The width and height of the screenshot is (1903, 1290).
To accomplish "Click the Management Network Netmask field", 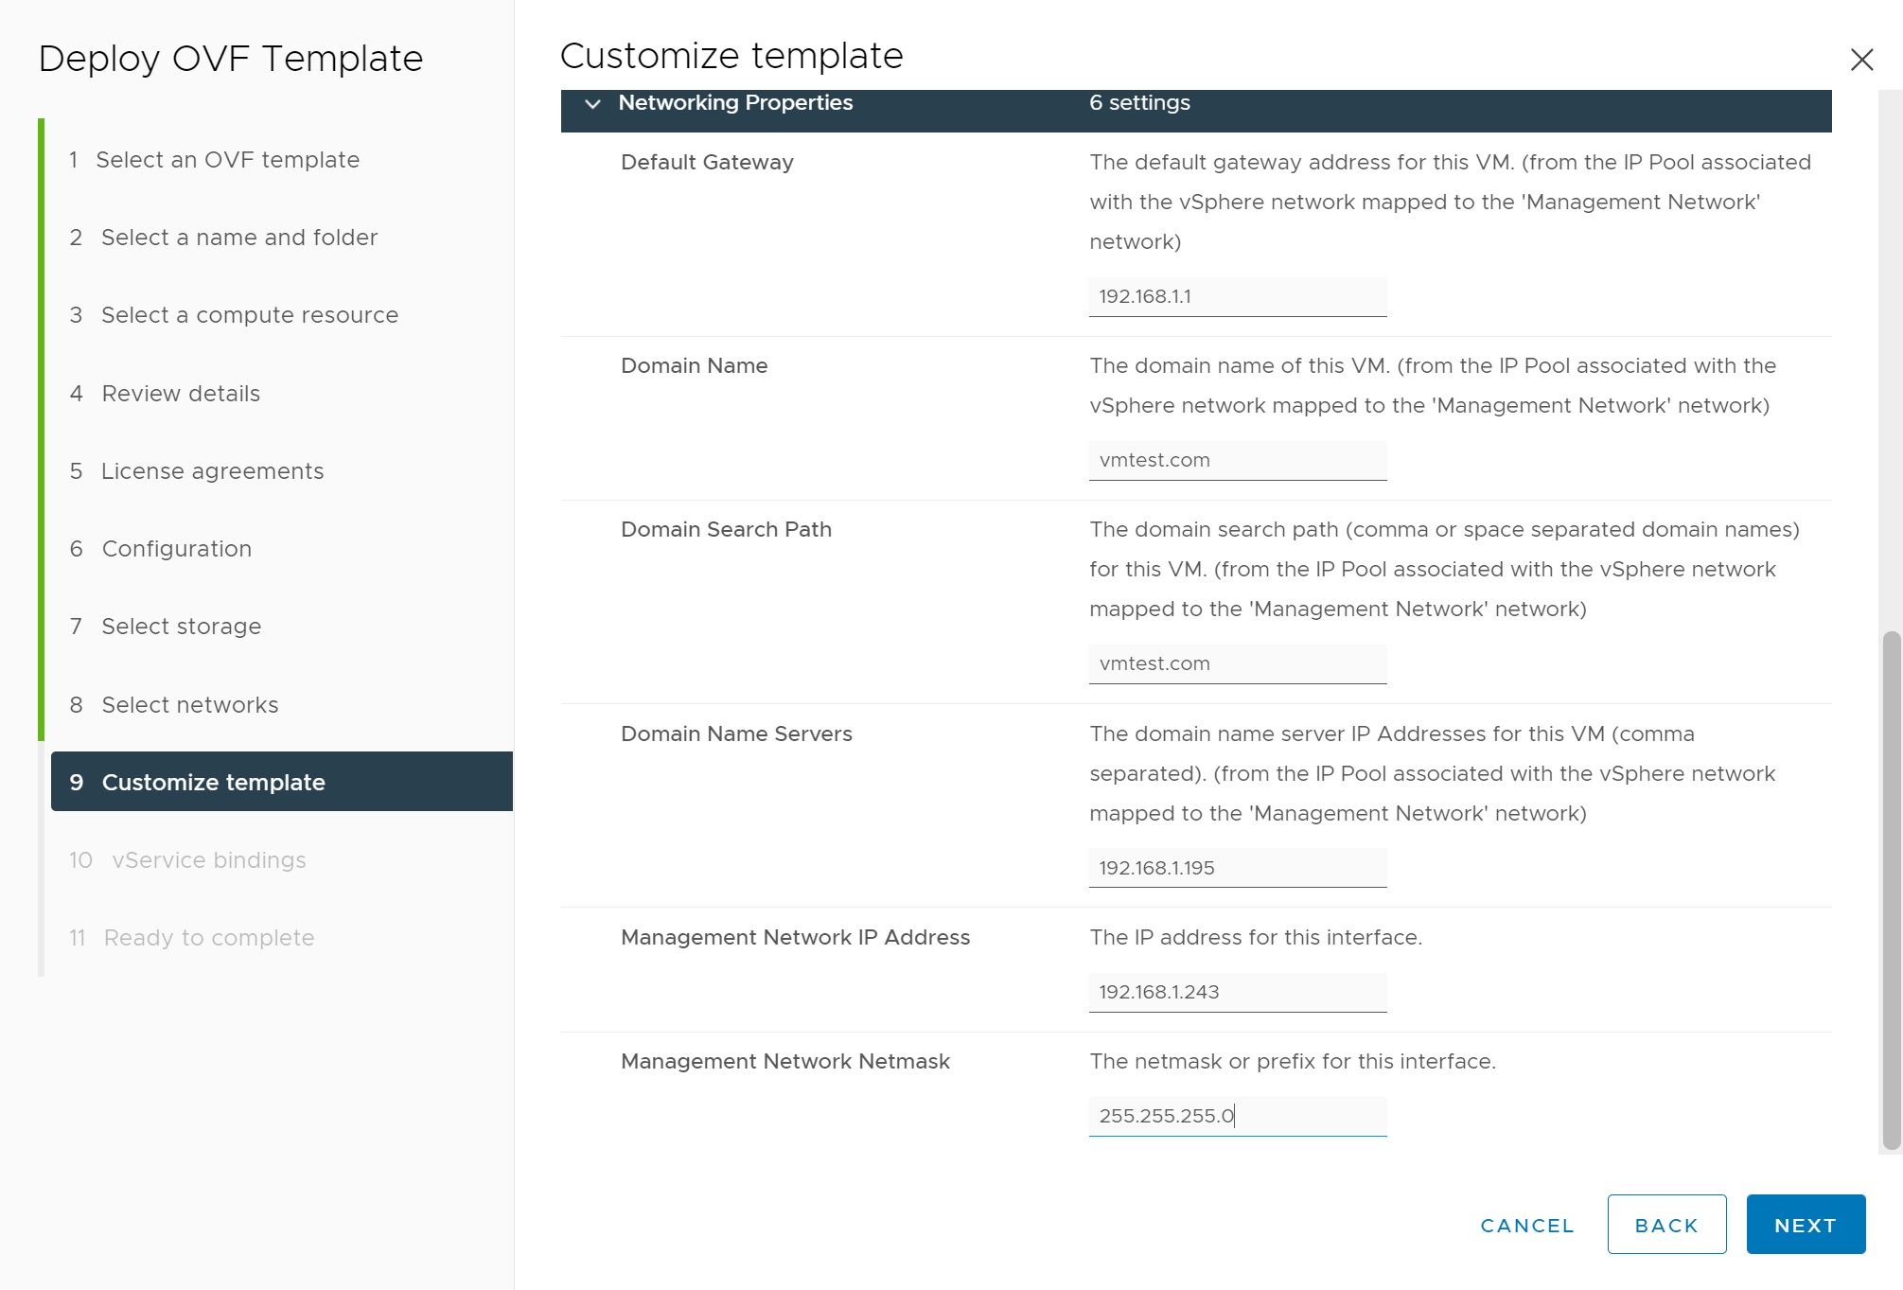I will pos(1236,1117).
